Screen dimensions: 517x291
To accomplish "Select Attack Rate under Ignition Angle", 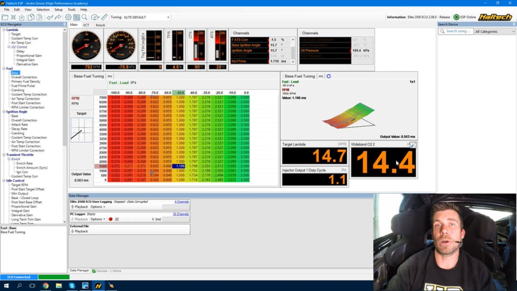I will (x=19, y=124).
